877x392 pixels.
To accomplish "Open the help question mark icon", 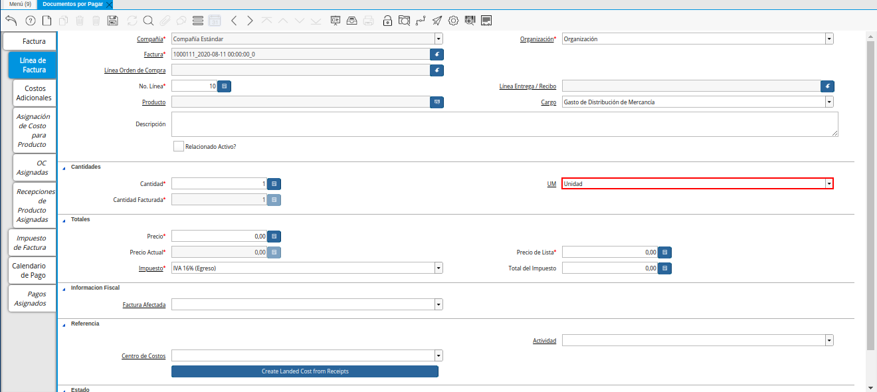I will pos(30,21).
